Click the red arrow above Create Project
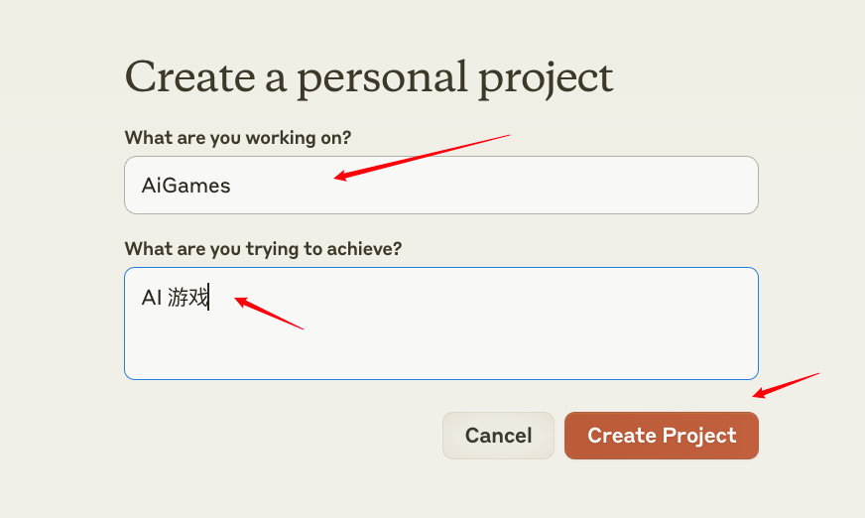 pyautogui.click(x=786, y=385)
